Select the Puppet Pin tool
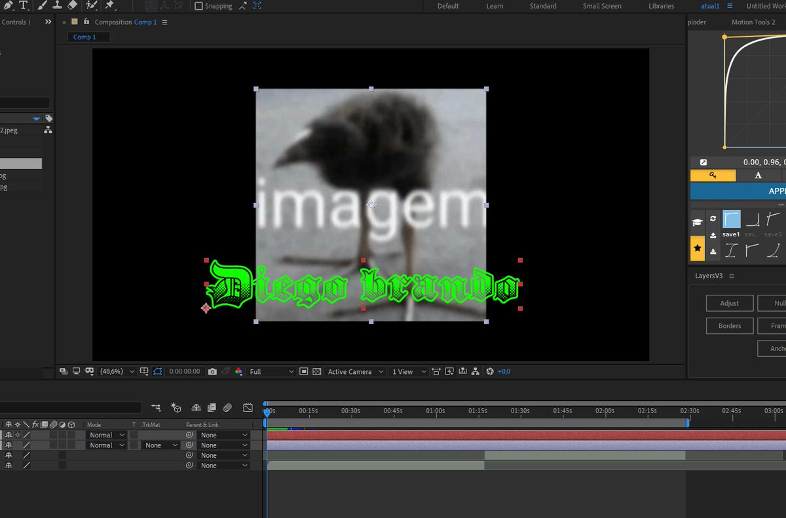 [x=109, y=5]
